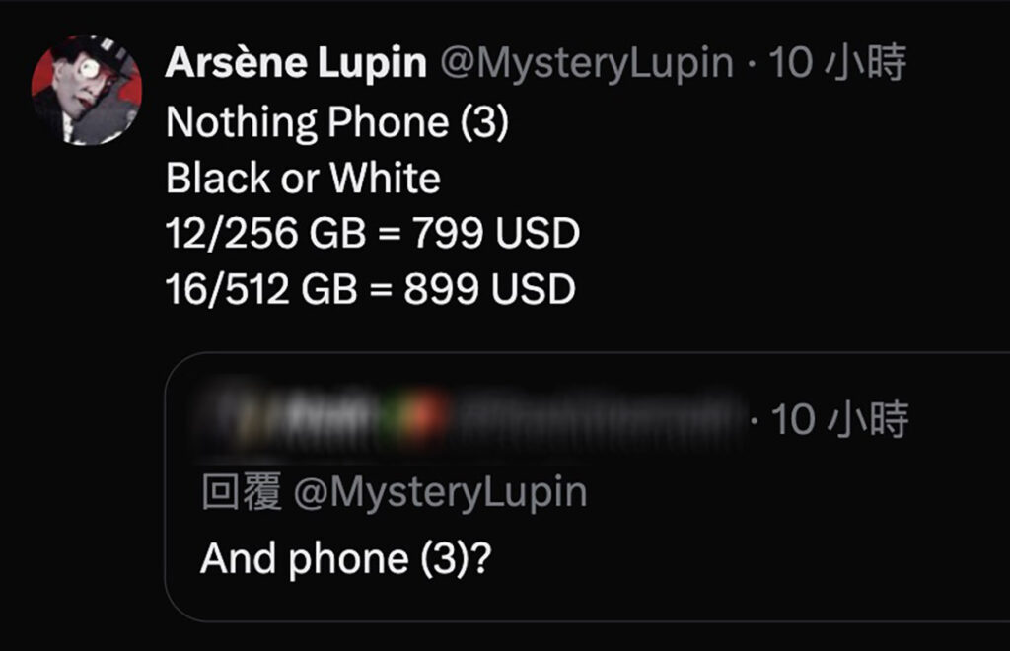Viewport: 1010px width, 651px height.
Task: Click the 899 USD price text
Action: point(490,289)
